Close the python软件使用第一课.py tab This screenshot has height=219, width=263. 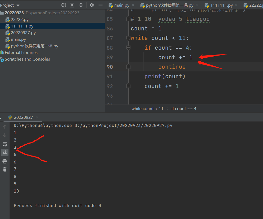(x=197, y=5)
